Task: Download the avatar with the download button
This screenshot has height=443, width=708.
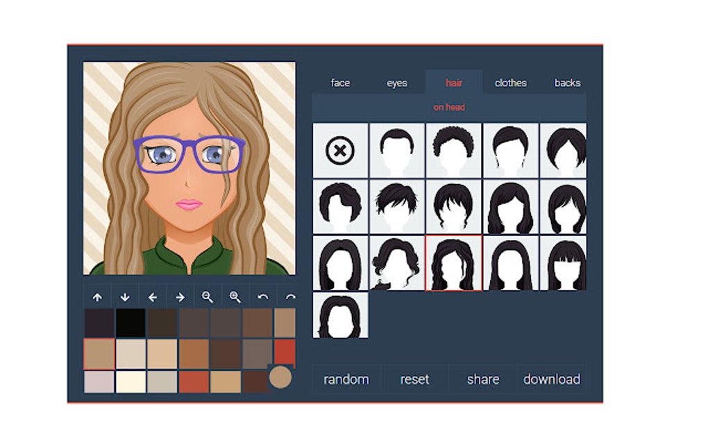Action: click(552, 379)
